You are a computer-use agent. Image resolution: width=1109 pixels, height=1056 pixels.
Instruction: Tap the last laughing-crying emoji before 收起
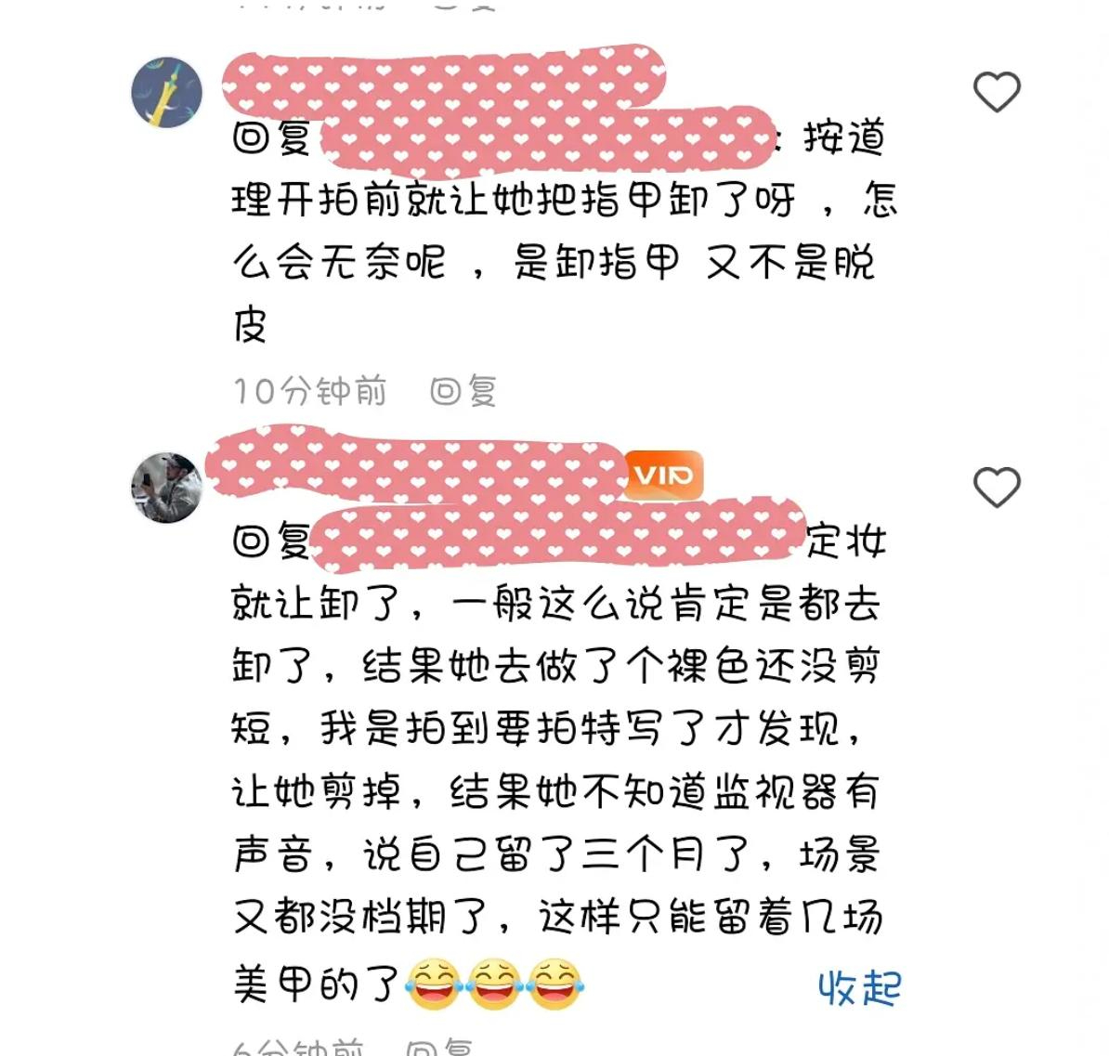(x=555, y=984)
